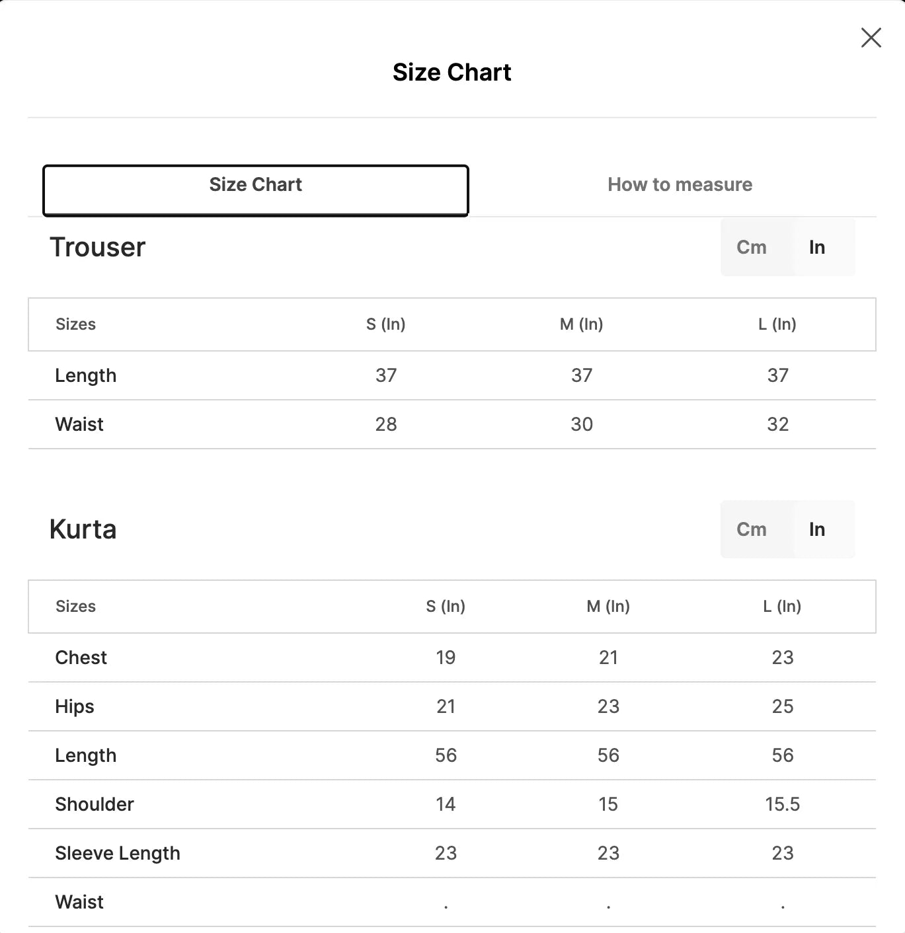
Task: Switch to the How to measure tab
Action: [680, 184]
